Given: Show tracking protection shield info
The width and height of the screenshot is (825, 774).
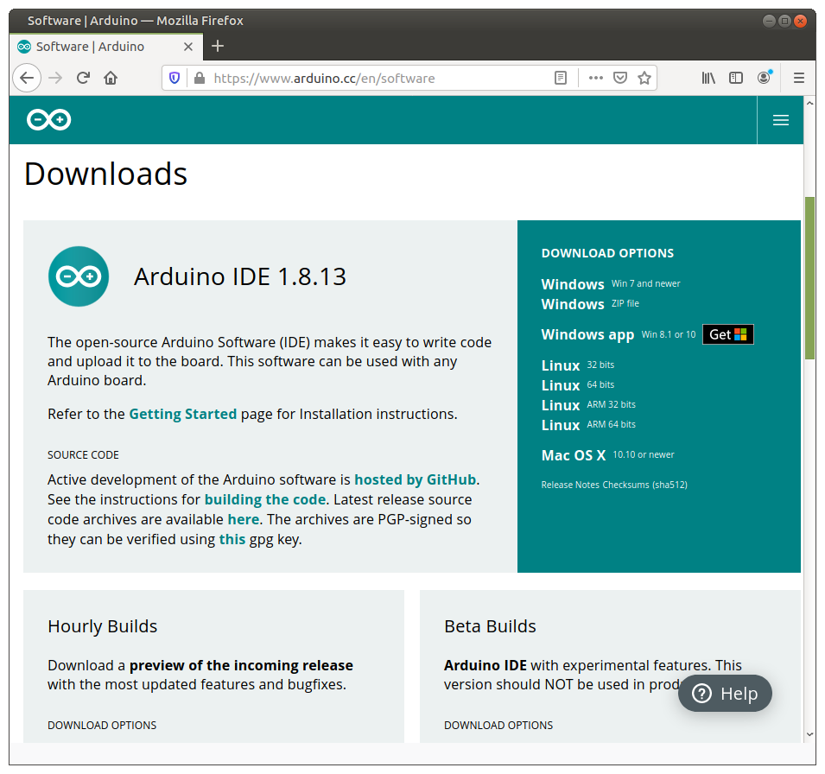Looking at the screenshot, I should 175,78.
